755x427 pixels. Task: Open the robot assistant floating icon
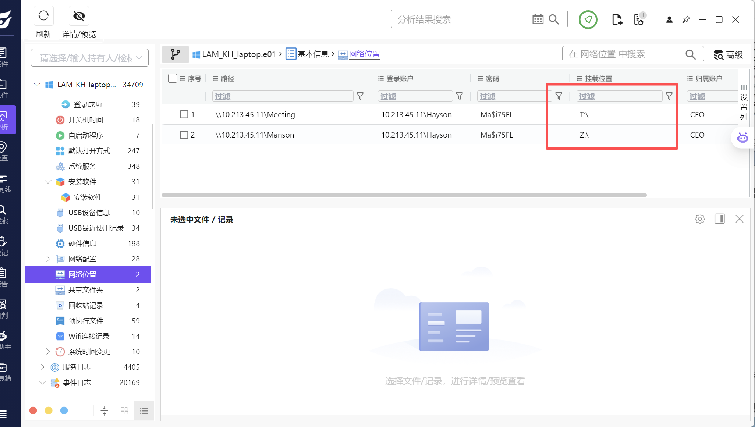pos(742,138)
